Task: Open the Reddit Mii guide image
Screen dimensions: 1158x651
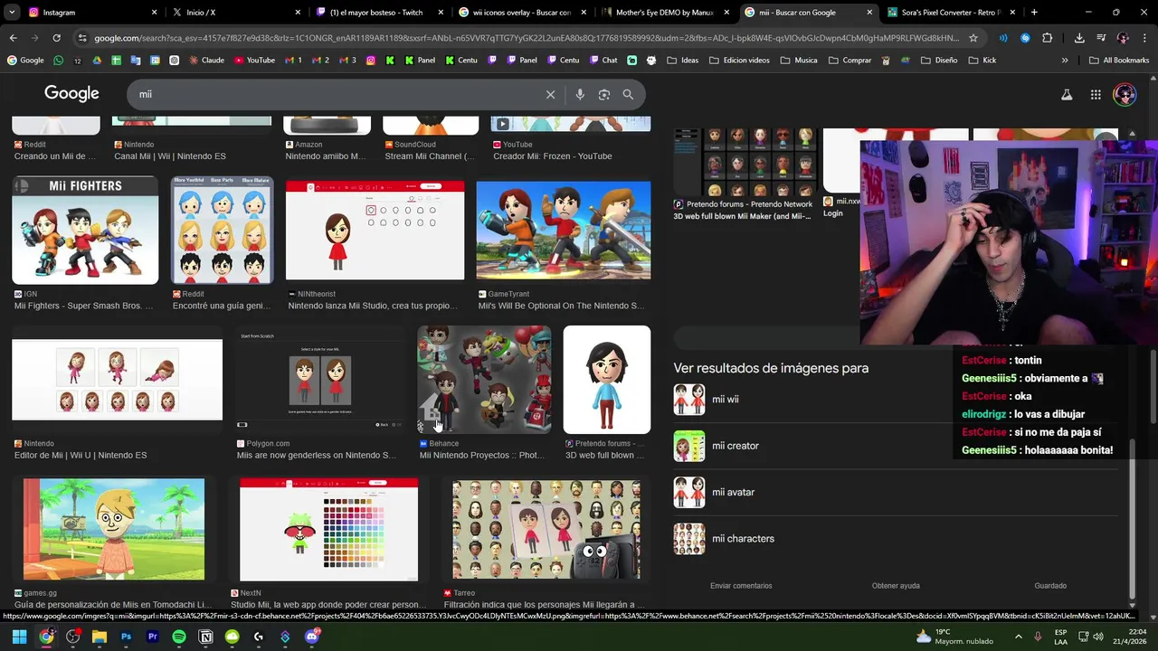Action: pyautogui.click(x=223, y=231)
